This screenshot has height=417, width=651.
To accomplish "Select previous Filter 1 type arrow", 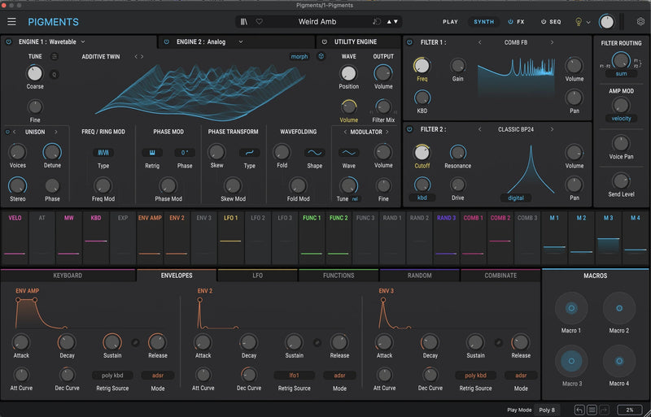I will point(480,42).
